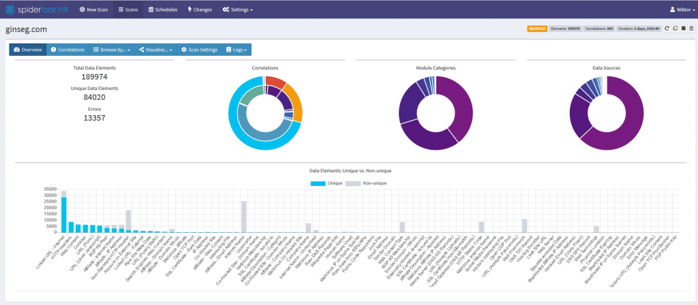Stop the scan with the square icon
The width and height of the screenshot is (698, 305).
click(683, 29)
